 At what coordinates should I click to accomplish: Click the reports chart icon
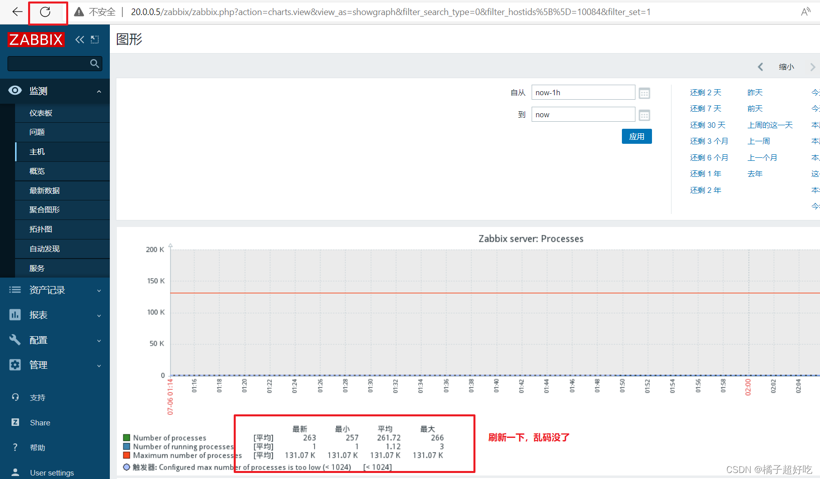[x=15, y=315]
